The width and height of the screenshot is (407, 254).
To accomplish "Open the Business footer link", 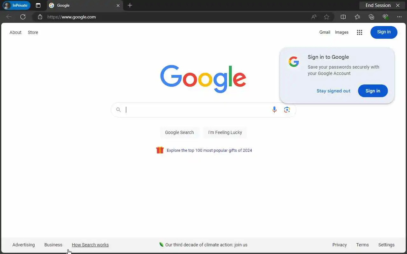I will tap(53, 245).
